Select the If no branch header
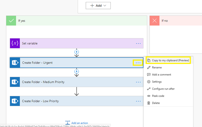The height and width of the screenshot is (127, 202). [x=176, y=21]
